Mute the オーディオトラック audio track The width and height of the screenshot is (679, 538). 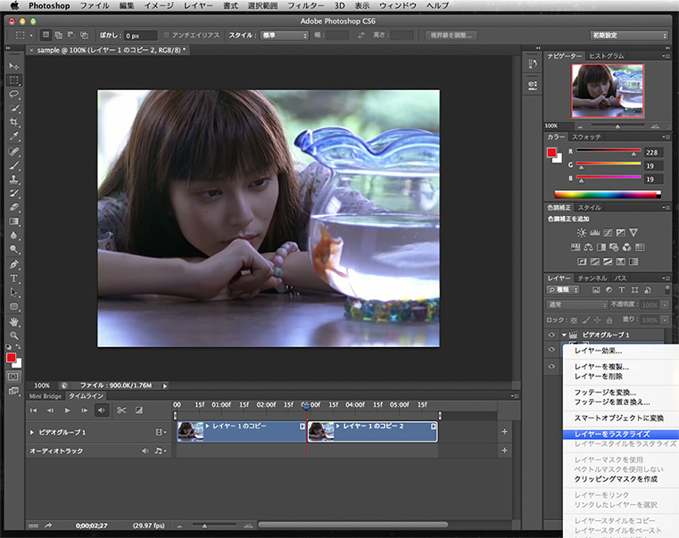[145, 451]
